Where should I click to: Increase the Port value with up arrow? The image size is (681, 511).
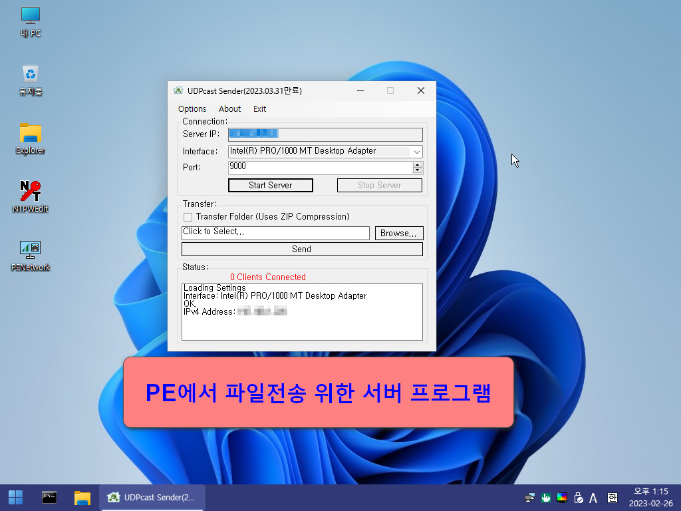click(x=418, y=165)
